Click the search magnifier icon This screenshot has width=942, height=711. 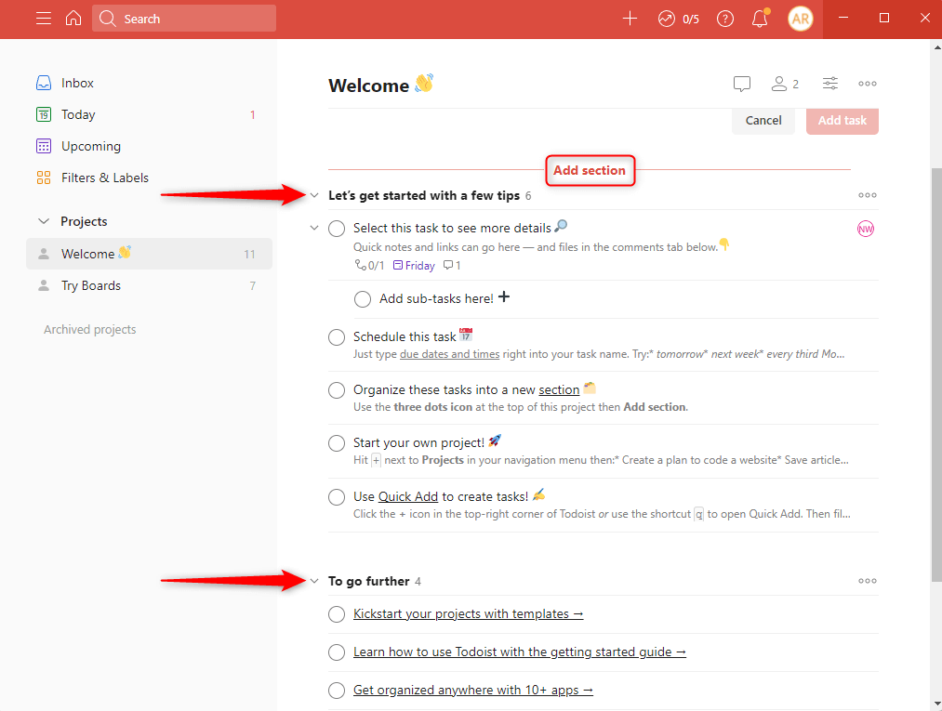click(x=108, y=19)
